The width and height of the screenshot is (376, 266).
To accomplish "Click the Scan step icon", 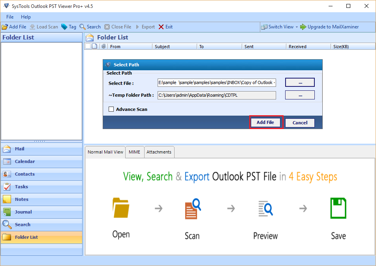I will pos(193,208).
